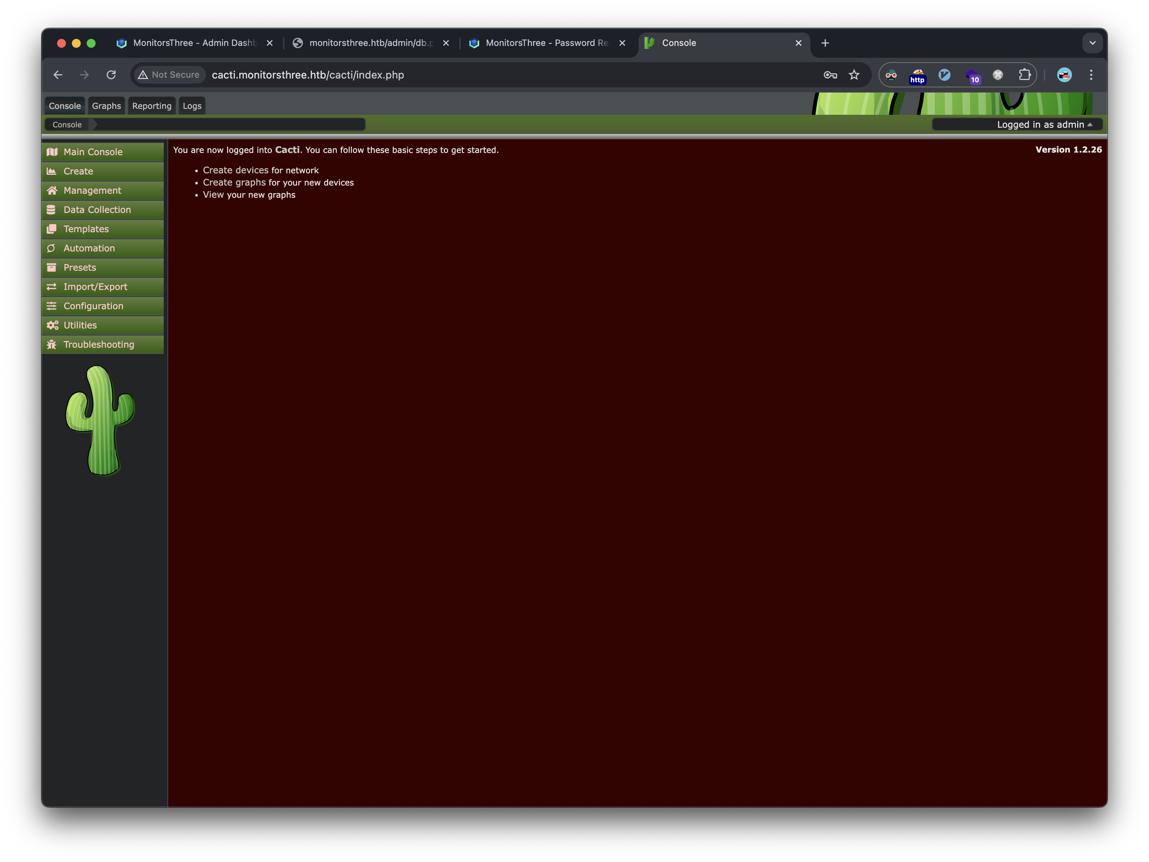This screenshot has width=1149, height=862.
Task: Click the Data Collection database icon
Action: (51, 210)
